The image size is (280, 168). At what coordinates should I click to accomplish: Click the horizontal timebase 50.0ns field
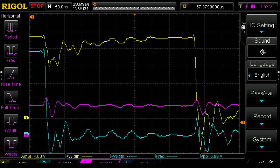(59, 7)
